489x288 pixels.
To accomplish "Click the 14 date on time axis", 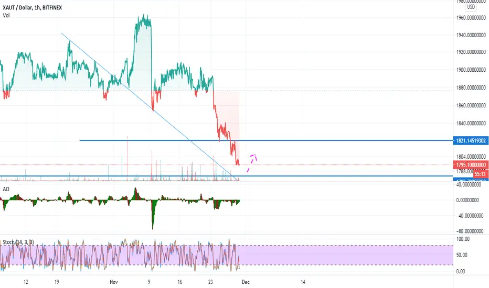I will pyautogui.click(x=303, y=282).
